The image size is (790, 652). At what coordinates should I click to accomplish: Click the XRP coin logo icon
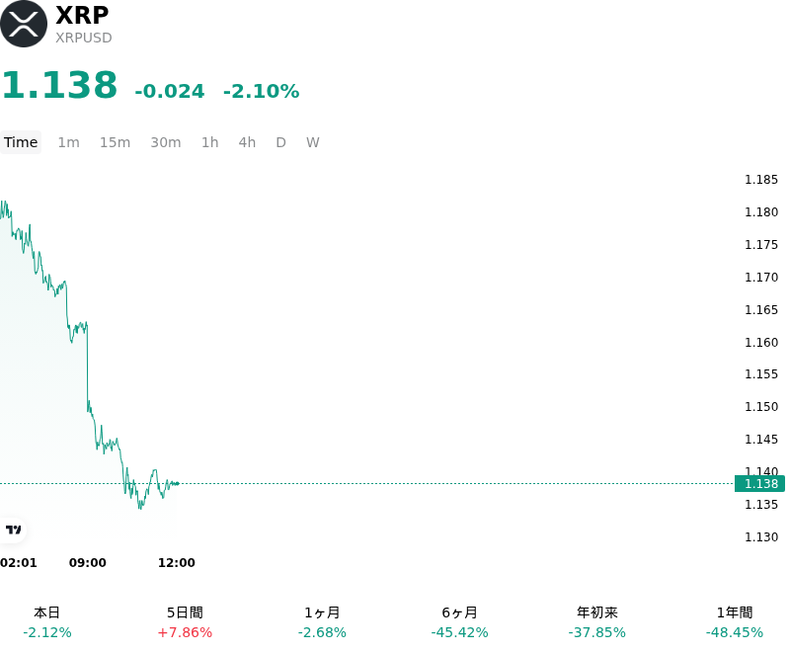[x=24, y=24]
